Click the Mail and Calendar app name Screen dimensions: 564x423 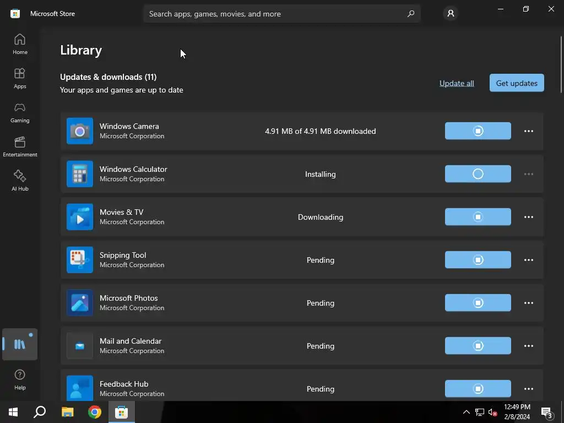point(131,341)
